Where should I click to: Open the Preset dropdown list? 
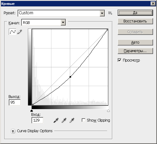(x=102, y=13)
